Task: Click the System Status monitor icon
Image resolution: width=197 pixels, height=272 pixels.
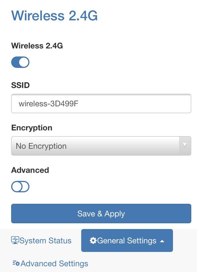Action: coord(15,240)
